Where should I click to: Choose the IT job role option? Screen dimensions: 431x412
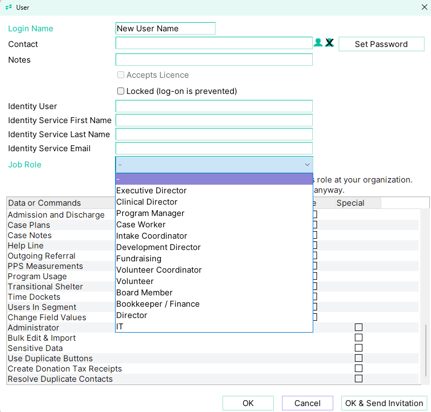(120, 327)
